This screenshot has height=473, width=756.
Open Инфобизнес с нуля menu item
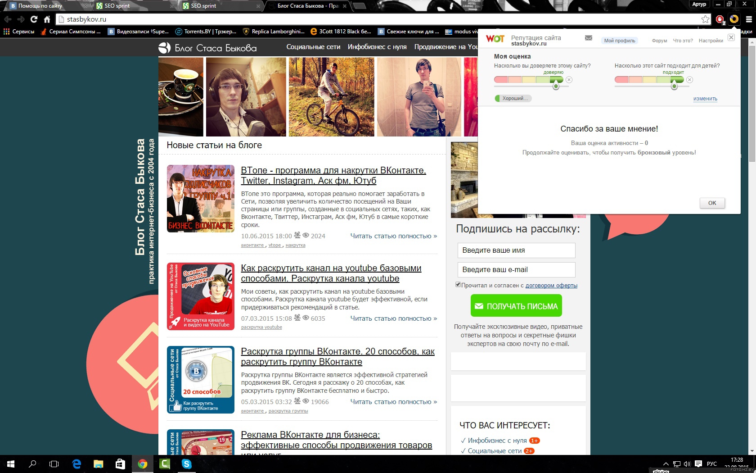click(x=377, y=47)
